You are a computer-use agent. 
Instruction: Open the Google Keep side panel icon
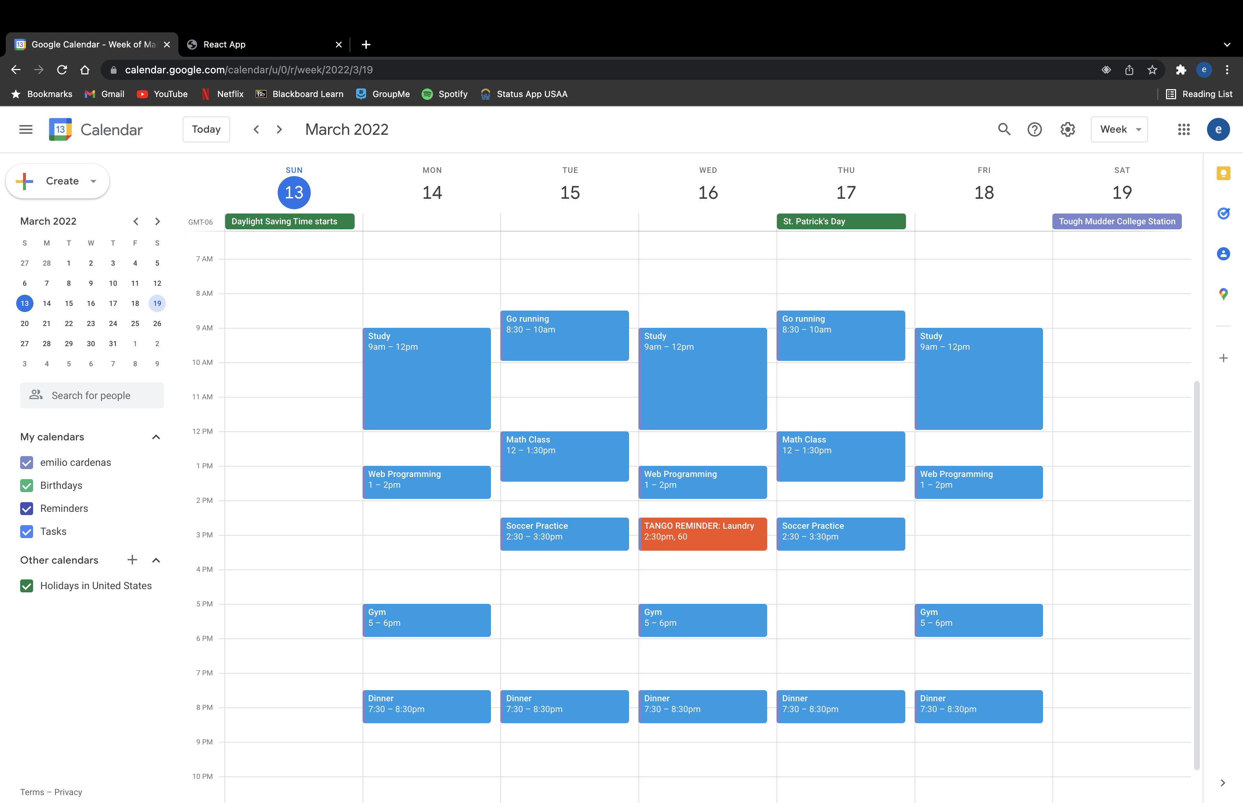coord(1223,174)
